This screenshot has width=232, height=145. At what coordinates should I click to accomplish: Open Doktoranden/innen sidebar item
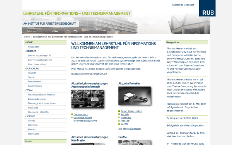click(x=37, y=99)
